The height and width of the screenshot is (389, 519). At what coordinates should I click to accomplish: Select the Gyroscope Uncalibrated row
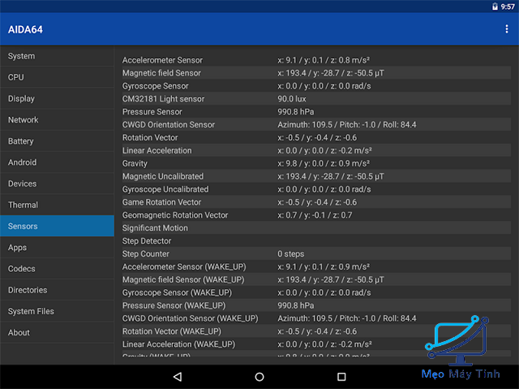pos(316,189)
